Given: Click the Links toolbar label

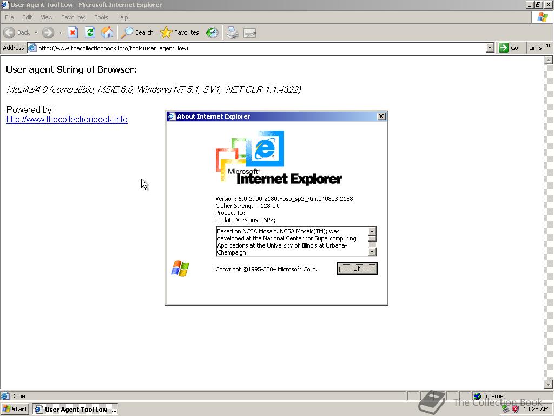Looking at the screenshot, I should click(535, 48).
